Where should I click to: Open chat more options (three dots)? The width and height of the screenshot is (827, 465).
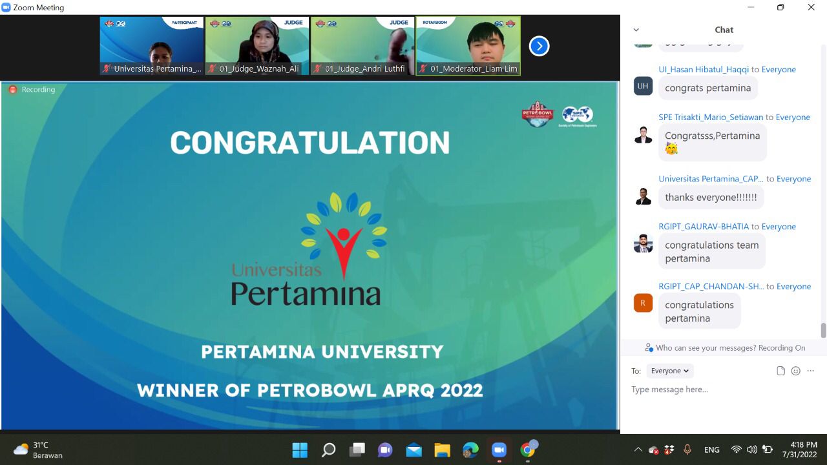click(810, 371)
